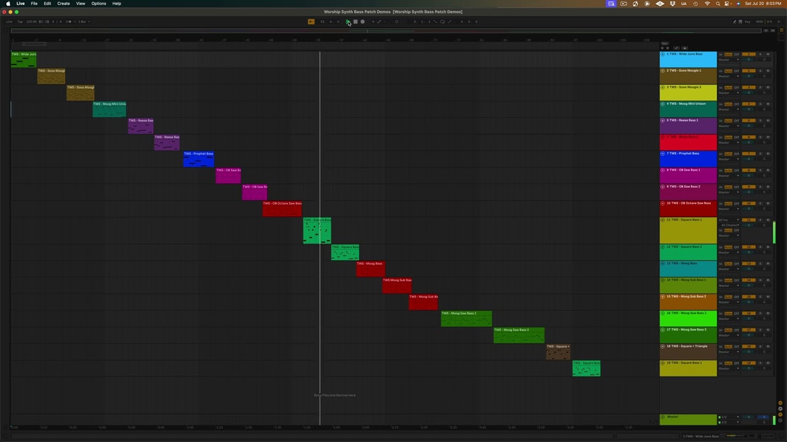Toggle the Automation Arm icon

click(x=379, y=21)
